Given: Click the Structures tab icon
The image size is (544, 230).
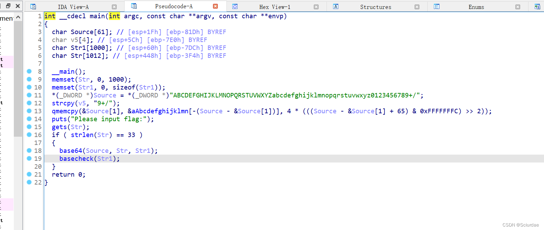Looking at the screenshot, I should tap(336, 7).
